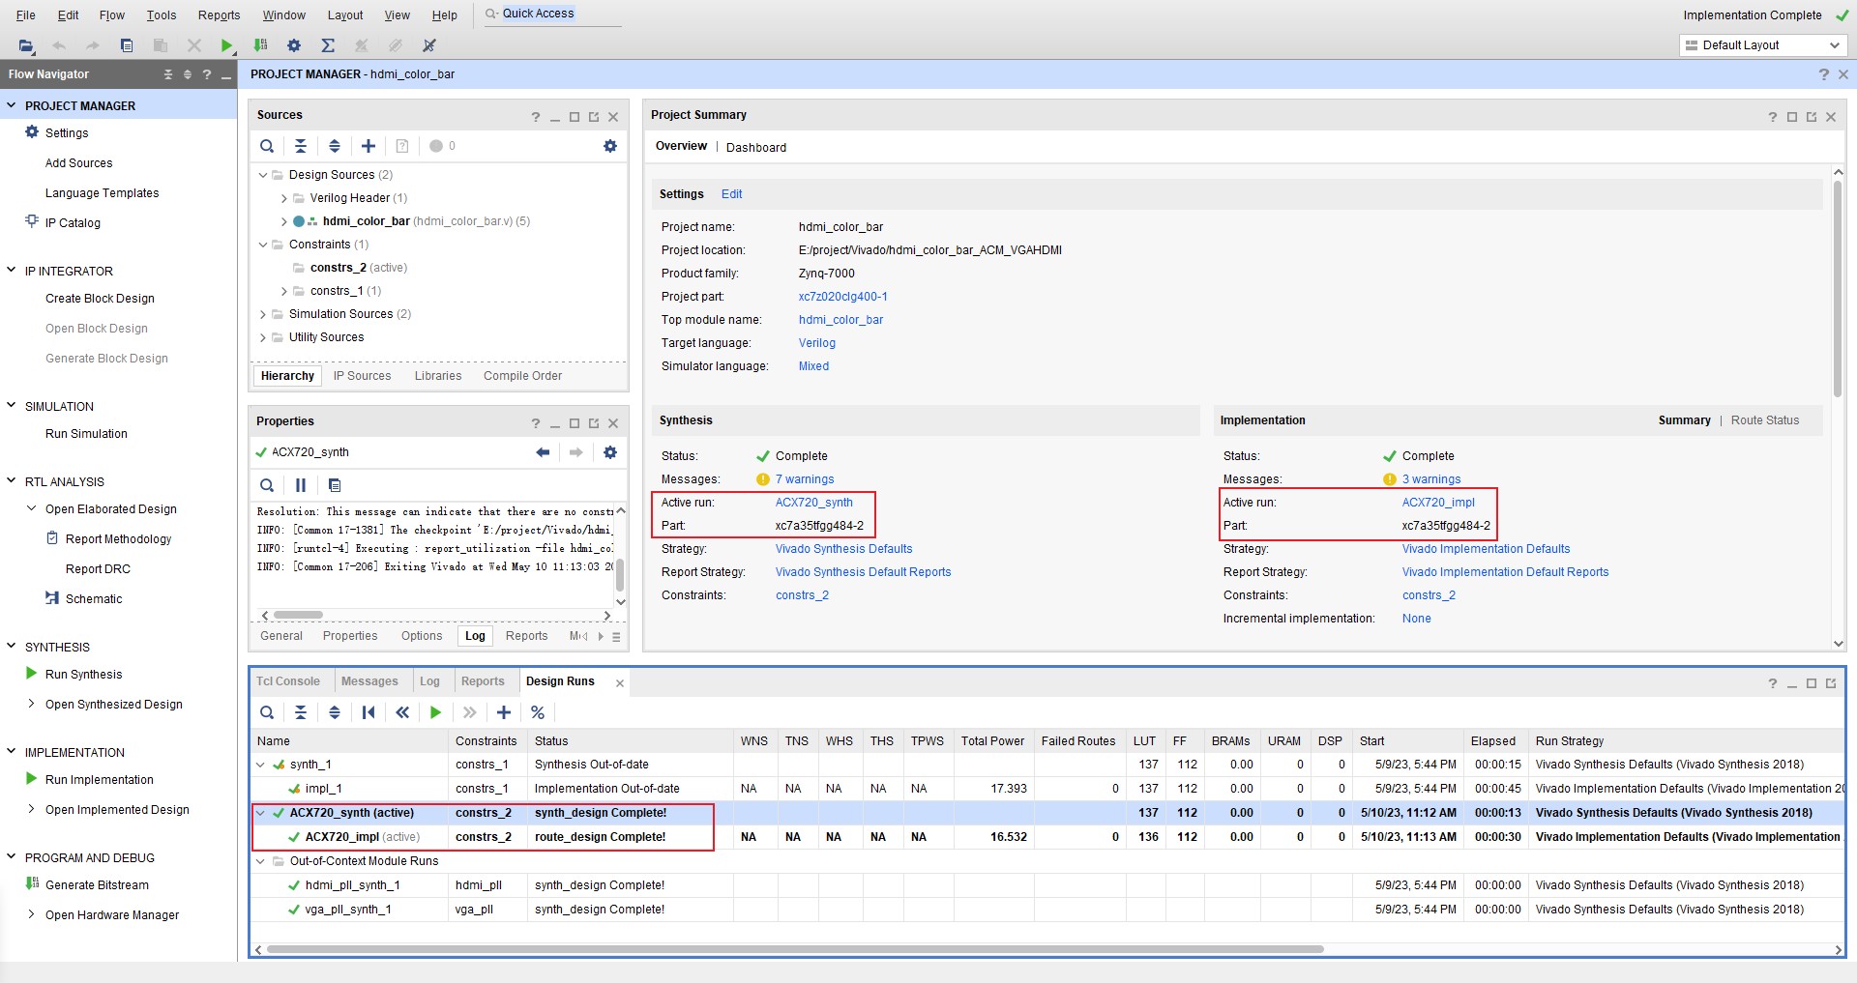Go to previous object in Properties panel
This screenshot has width=1857, height=983.
click(543, 452)
